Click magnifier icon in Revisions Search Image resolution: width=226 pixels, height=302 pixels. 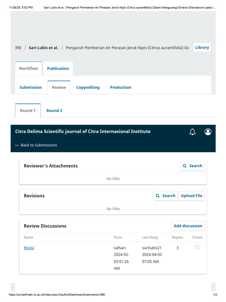click(x=158, y=196)
